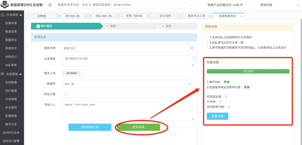Open 数据导出 in sidebar
This screenshot has height=145, width=302.
[11, 40]
